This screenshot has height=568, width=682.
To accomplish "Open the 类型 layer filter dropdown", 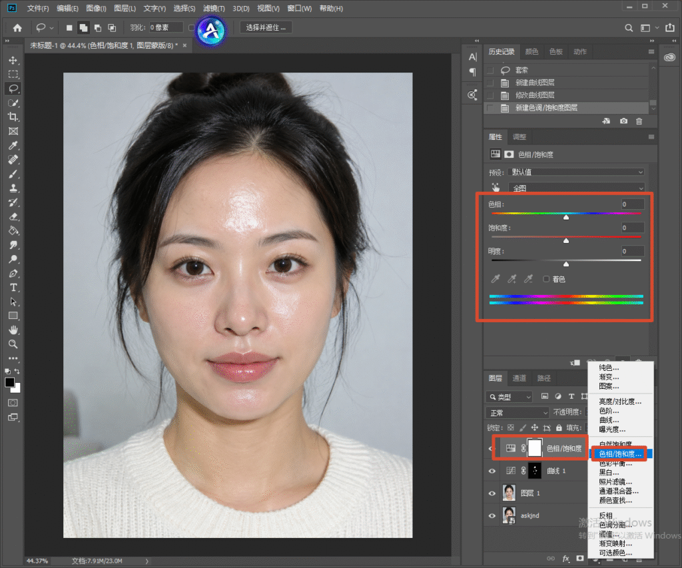I will (x=509, y=397).
